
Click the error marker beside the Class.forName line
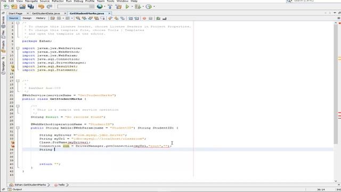[13, 142]
